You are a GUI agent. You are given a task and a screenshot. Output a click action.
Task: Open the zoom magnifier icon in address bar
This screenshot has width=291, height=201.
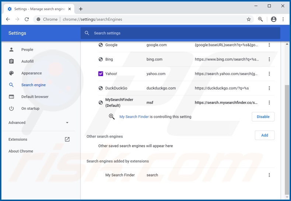click(x=260, y=19)
